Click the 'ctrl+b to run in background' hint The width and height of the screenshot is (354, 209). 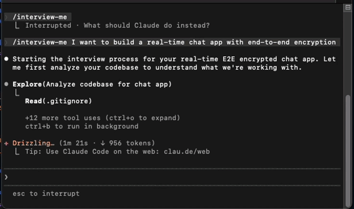(x=82, y=126)
